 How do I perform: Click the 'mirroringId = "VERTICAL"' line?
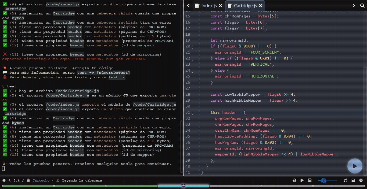click(244, 64)
